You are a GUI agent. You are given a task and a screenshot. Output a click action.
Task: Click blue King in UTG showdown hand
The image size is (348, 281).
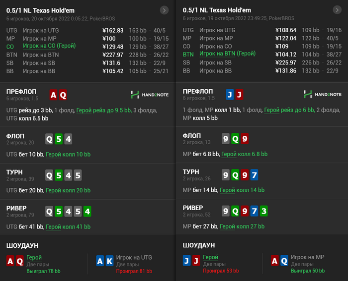tap(110, 261)
